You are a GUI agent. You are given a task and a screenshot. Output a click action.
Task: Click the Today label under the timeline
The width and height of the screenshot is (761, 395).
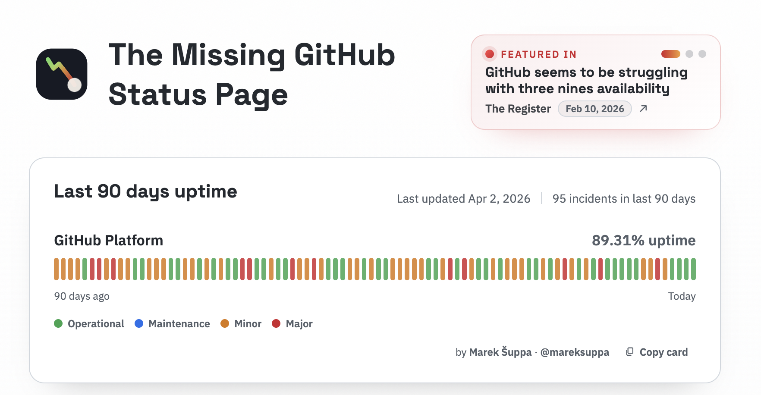[682, 296]
